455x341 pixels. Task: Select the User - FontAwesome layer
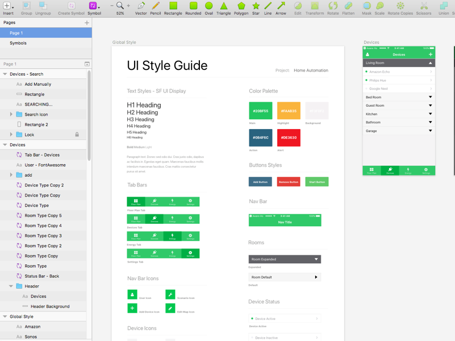(x=43, y=165)
